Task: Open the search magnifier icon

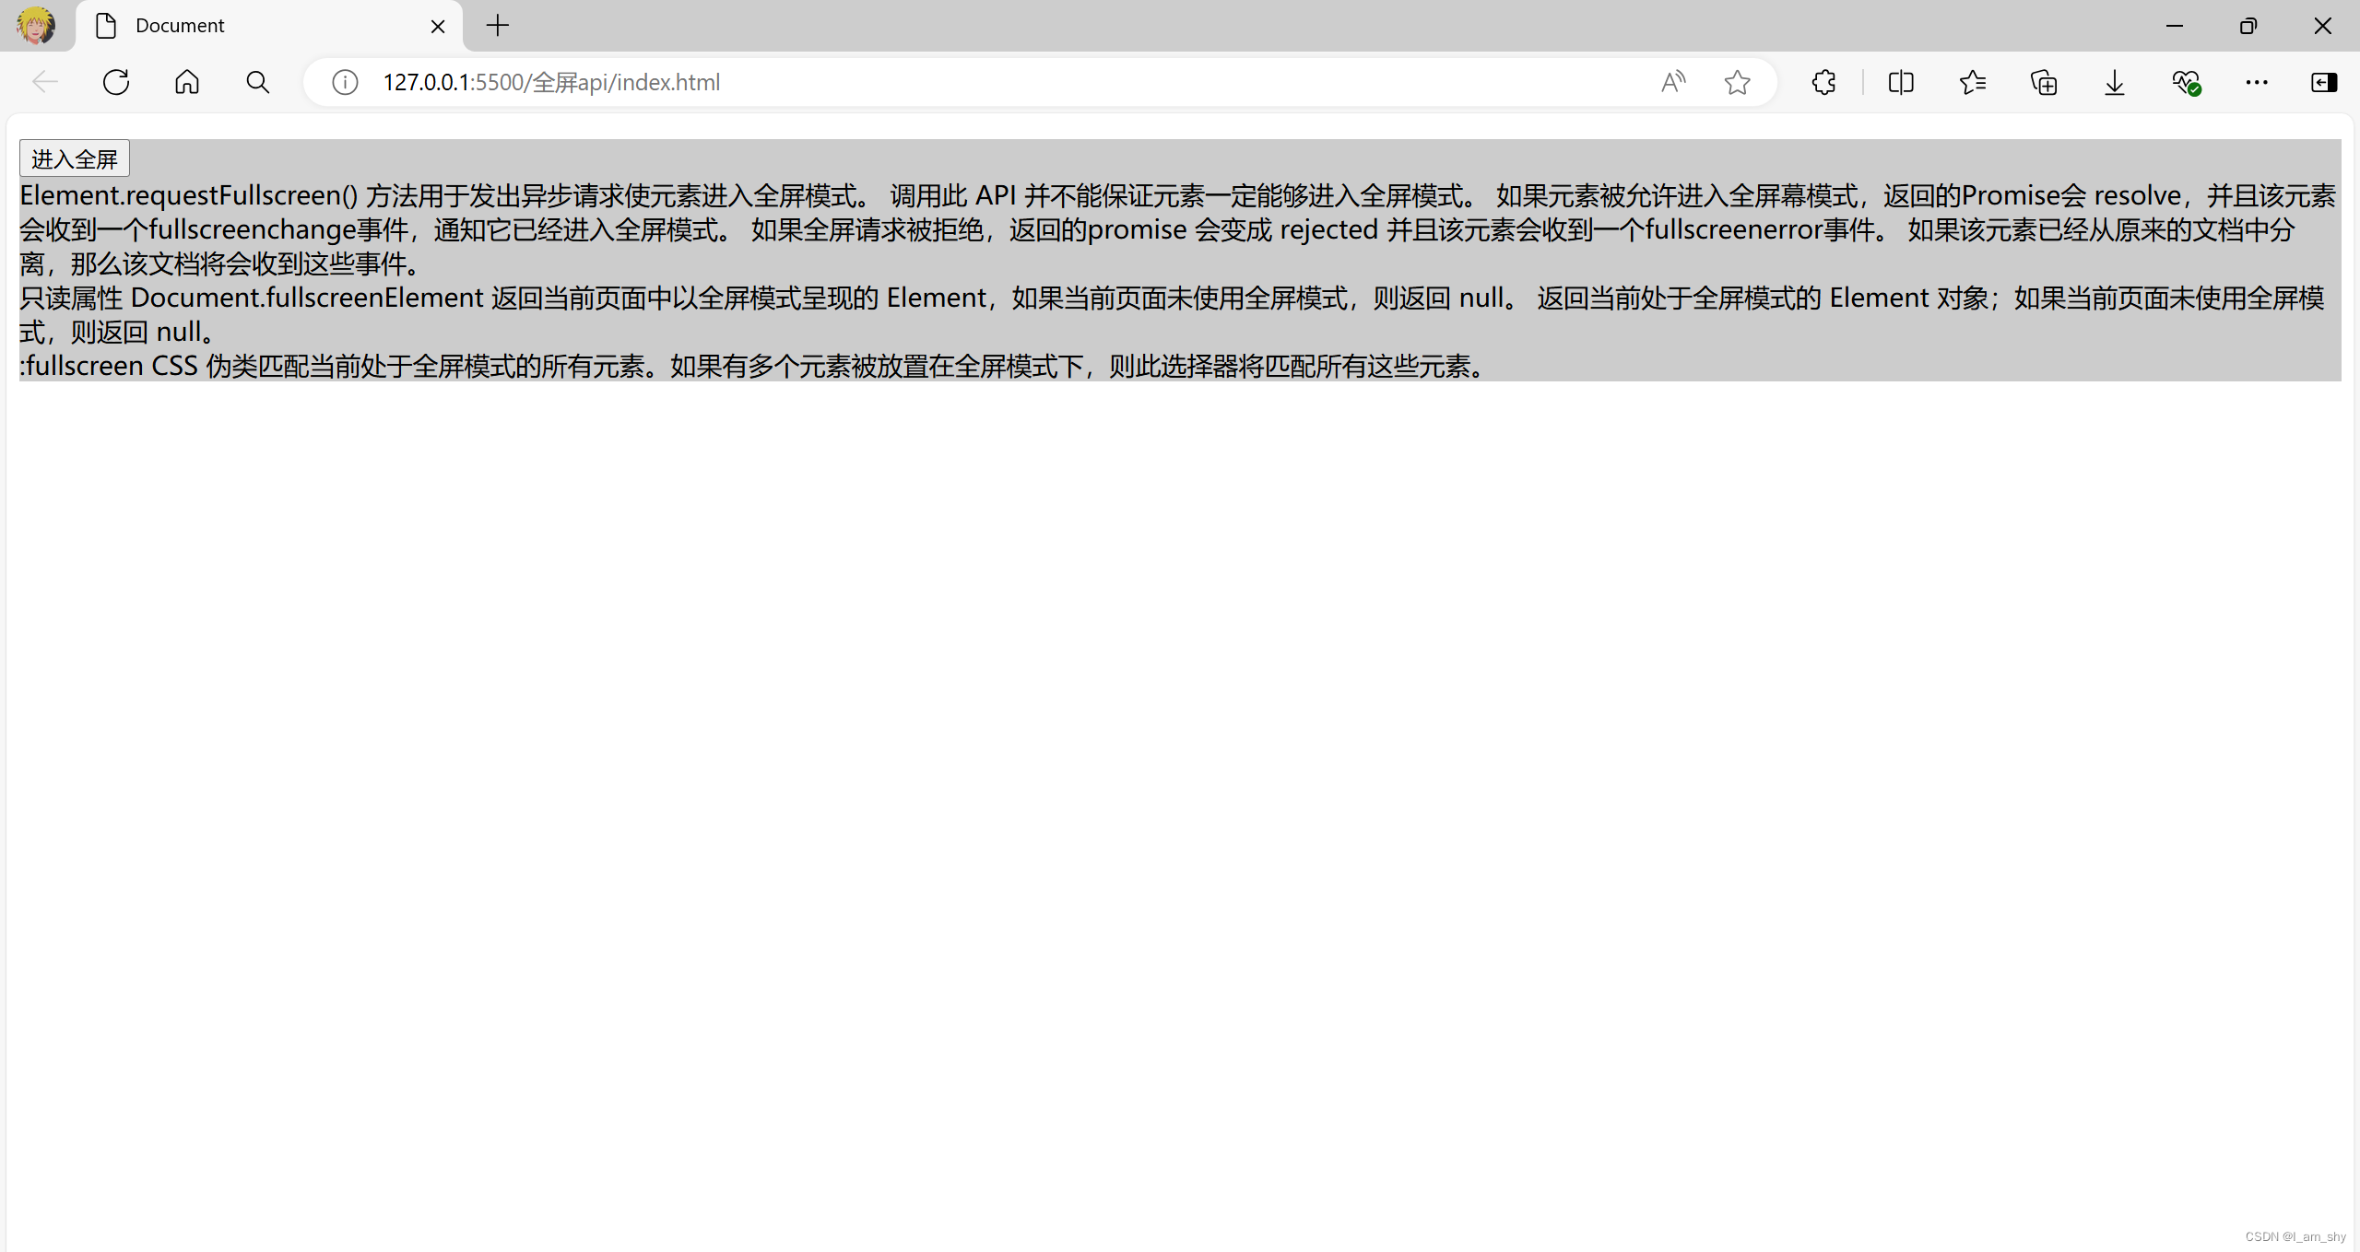Action: [x=258, y=82]
